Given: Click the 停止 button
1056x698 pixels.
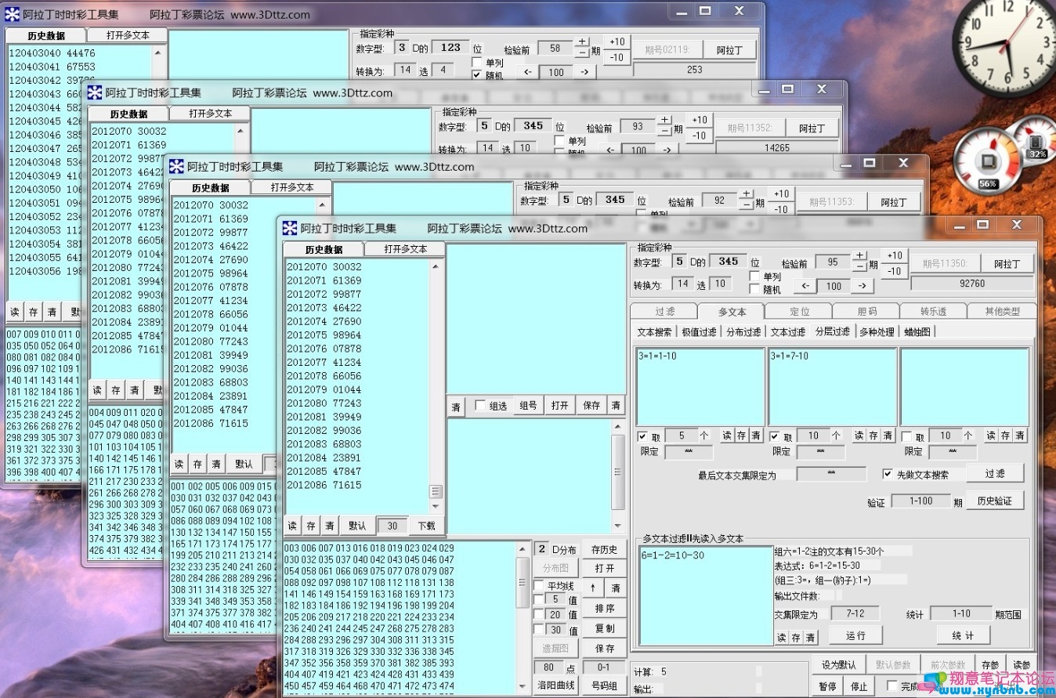Looking at the screenshot, I should [x=858, y=687].
